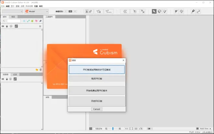Image resolution: width=214 pixels, height=134 pixels.
Task: Click the spiral target icon beside glue tool
Action: (x=182, y=11)
